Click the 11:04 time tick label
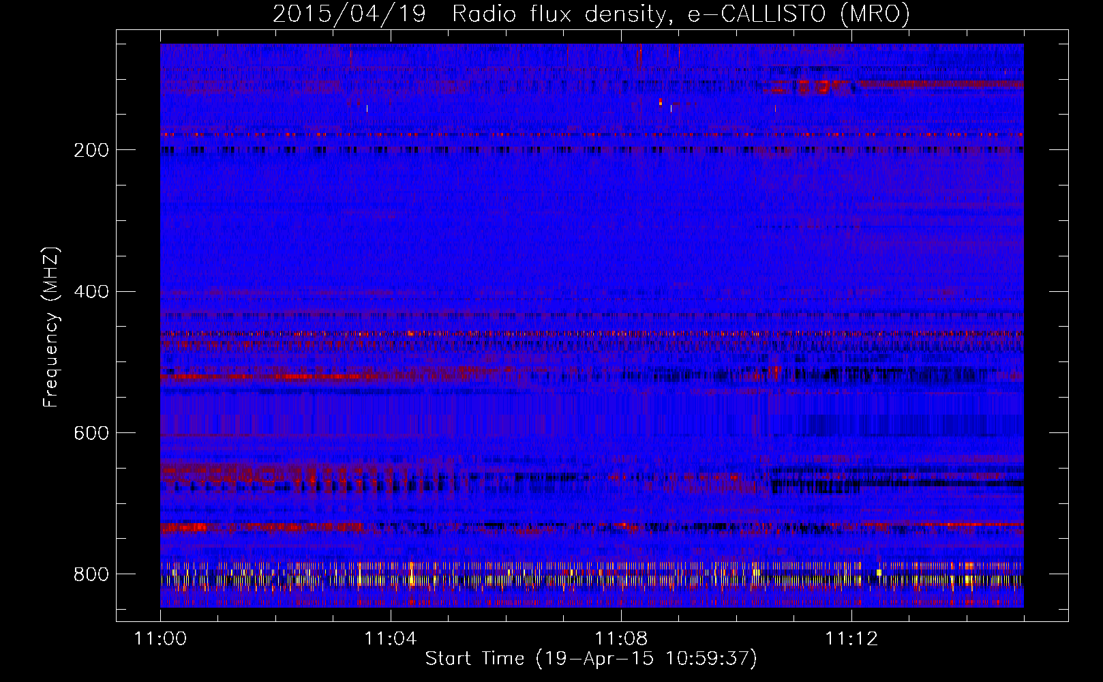 tap(391, 638)
